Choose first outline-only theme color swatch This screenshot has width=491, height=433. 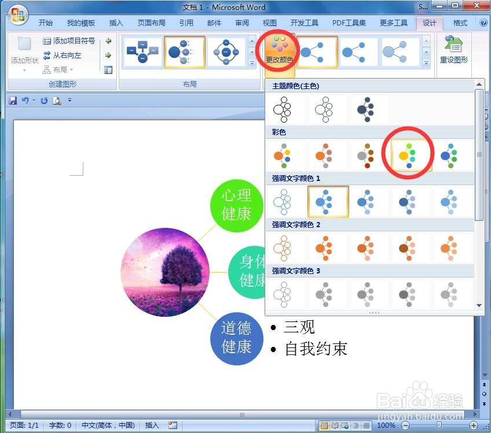pyautogui.click(x=283, y=109)
